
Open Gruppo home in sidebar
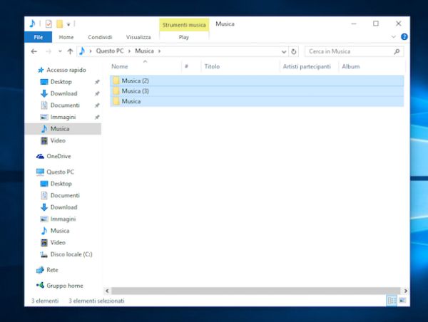point(65,286)
